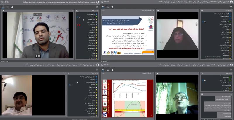Screen dimensions: 234x120
Task: Click the clock icon beside 2:32:33 timer
Action: [2, 2]
